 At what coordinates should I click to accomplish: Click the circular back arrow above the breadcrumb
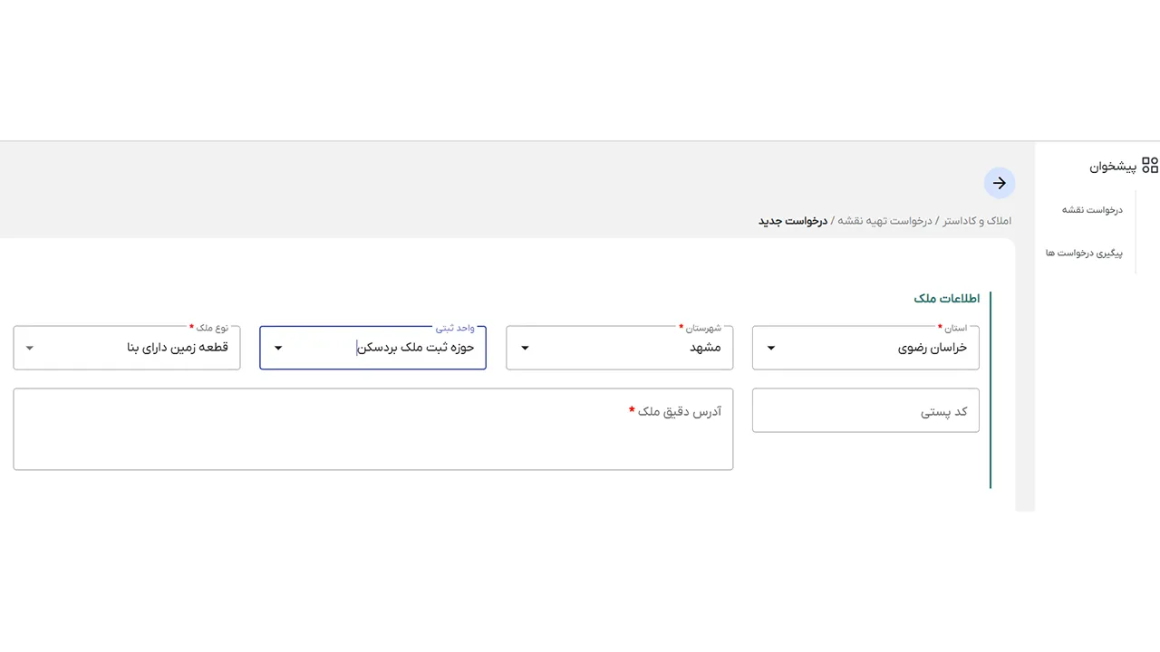[x=999, y=183]
